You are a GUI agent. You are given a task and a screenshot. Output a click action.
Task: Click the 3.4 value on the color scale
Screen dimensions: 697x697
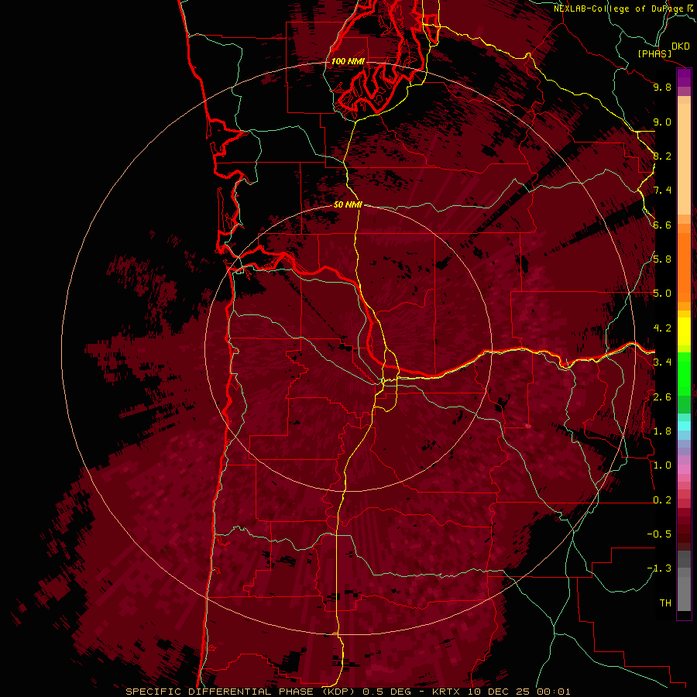pyautogui.click(x=662, y=362)
